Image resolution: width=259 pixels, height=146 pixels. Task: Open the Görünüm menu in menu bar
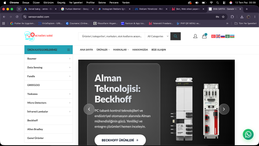point(48,3)
